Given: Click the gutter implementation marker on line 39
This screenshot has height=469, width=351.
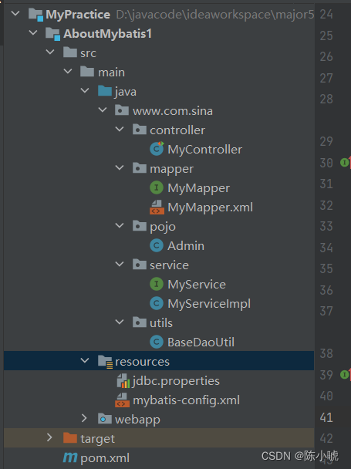Looking at the screenshot, I should click(345, 374).
